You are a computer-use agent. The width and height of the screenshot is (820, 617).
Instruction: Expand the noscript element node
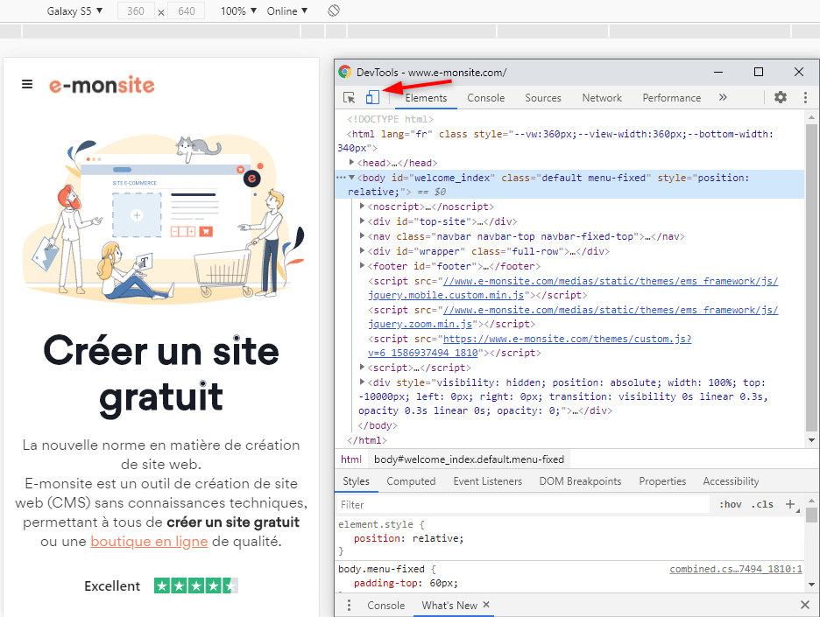pyautogui.click(x=362, y=207)
